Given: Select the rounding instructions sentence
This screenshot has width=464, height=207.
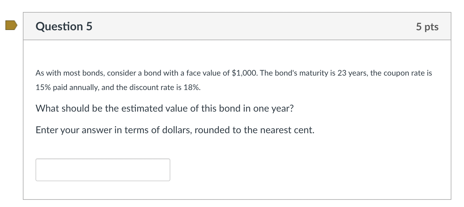Looking at the screenshot, I should [x=175, y=130].
